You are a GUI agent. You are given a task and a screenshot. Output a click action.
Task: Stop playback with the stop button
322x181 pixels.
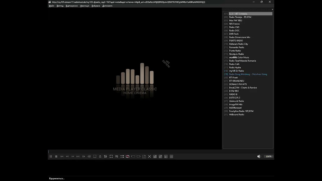pyautogui.click(x=56, y=156)
